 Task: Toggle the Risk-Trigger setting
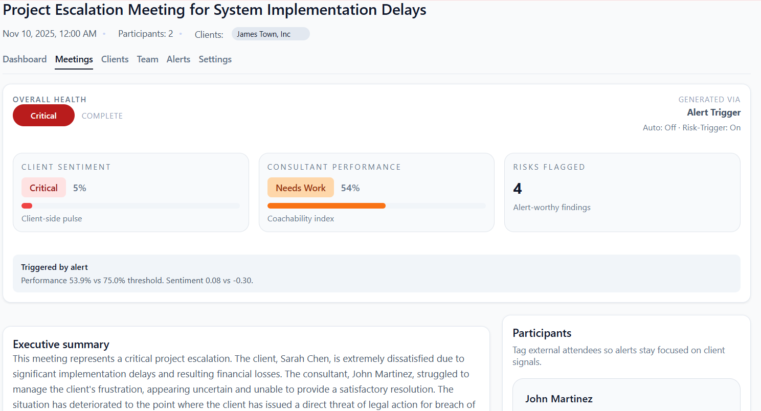click(x=711, y=127)
